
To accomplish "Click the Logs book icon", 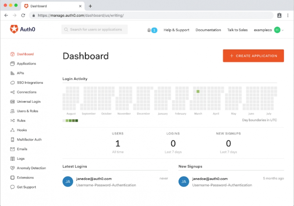I will (x=12, y=159).
